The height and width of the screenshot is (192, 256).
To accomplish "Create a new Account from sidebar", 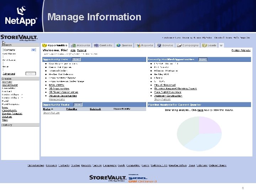I will point(7,82).
